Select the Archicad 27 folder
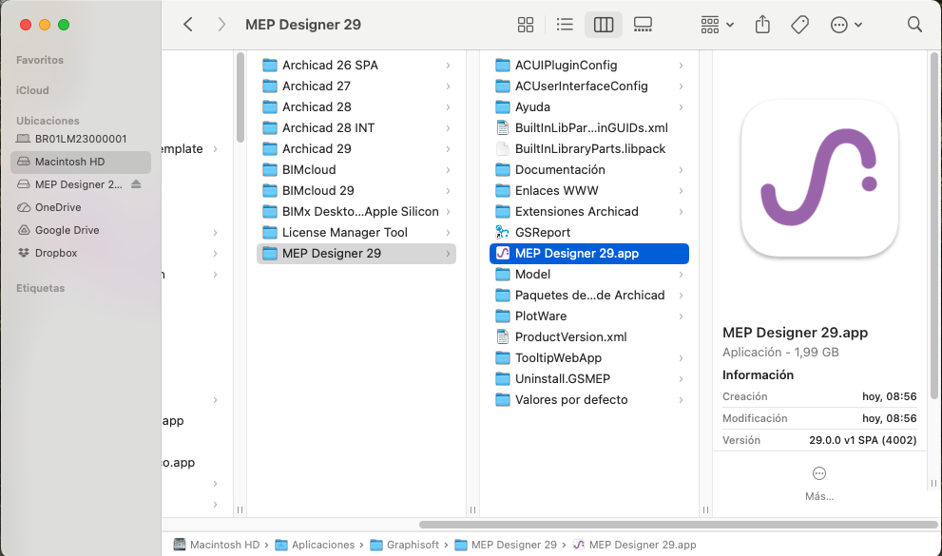Image resolution: width=942 pixels, height=556 pixels. point(356,86)
